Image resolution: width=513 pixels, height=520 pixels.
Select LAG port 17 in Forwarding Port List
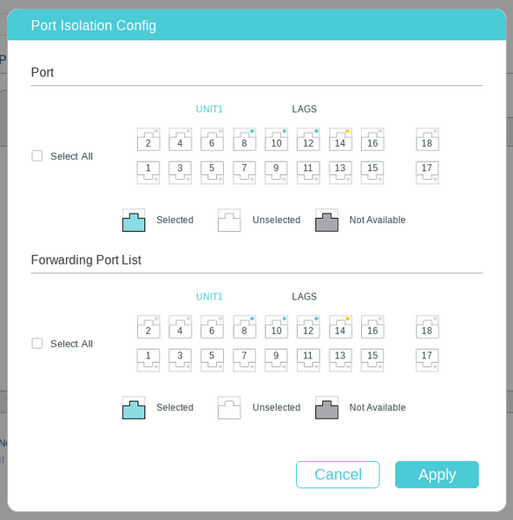[427, 360]
